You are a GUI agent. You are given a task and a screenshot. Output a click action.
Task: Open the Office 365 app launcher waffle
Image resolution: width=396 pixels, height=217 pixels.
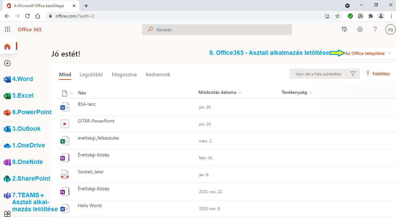tap(7, 29)
